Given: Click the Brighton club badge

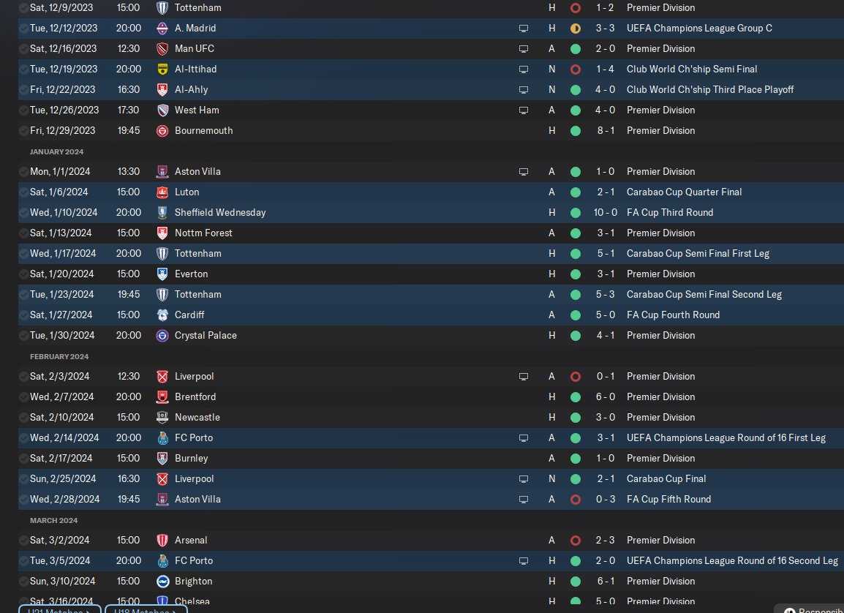Looking at the screenshot, I should 162,582.
